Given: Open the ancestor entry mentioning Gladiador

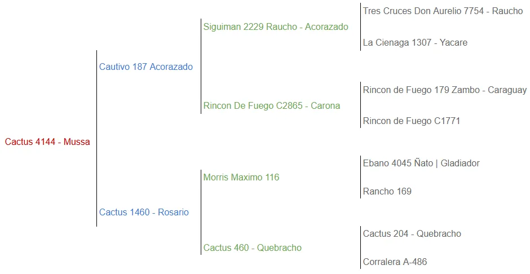Looking at the screenshot, I should coord(421,163).
